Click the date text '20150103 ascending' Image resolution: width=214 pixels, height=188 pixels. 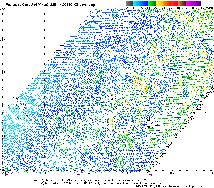coord(78,5)
